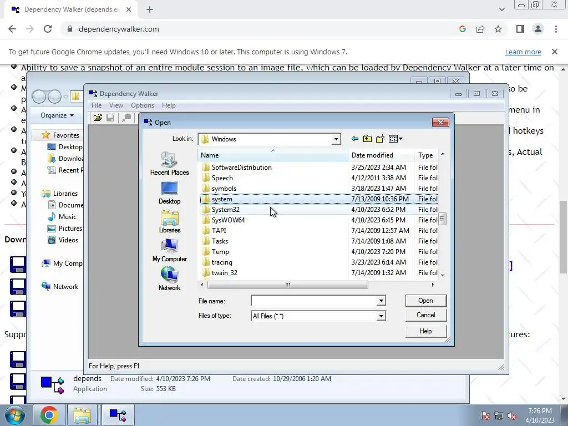Select Music in Explorer navigation pane
Screen dimensions: 568x426
coord(62,217)
